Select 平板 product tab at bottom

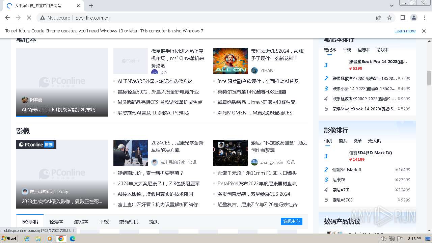click(x=104, y=222)
